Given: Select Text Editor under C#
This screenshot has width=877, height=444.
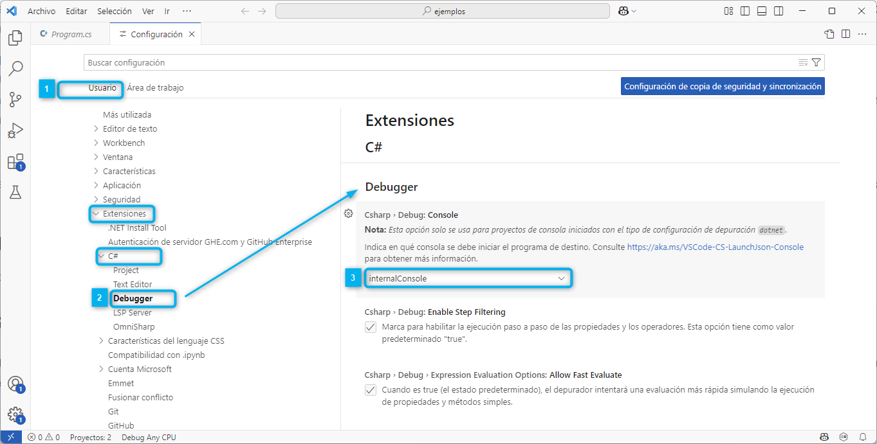Looking at the screenshot, I should [133, 284].
